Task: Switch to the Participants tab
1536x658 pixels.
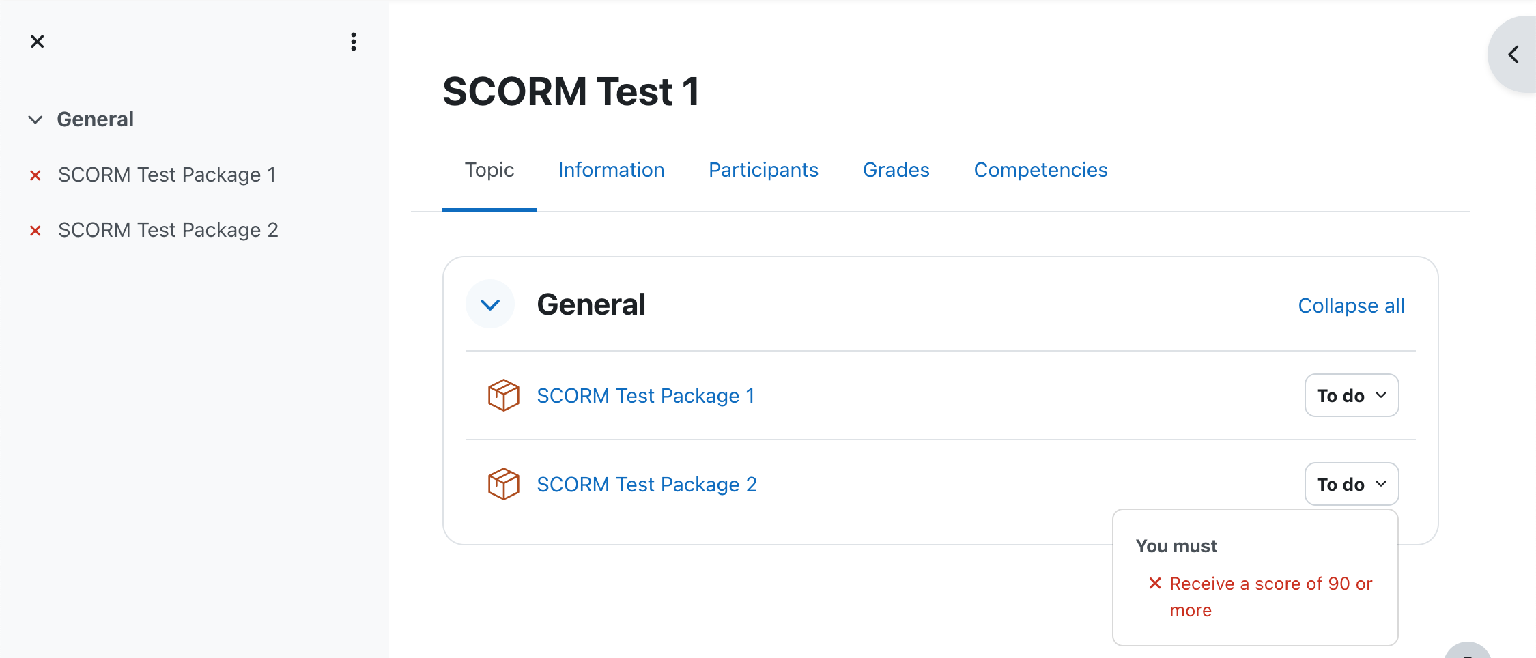Action: (763, 170)
